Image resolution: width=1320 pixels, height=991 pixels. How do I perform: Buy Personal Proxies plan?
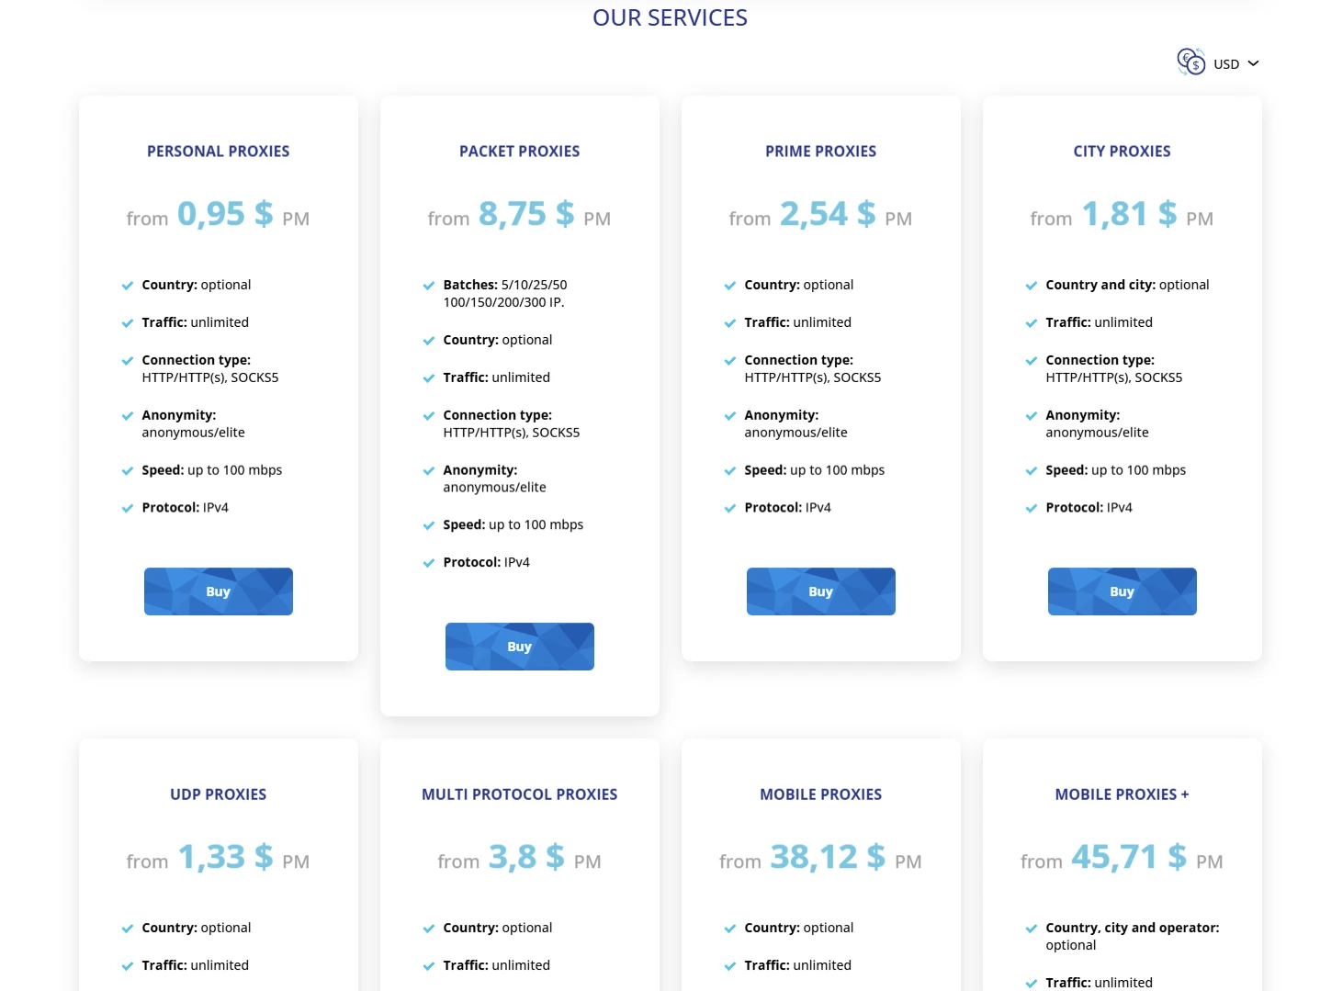click(218, 591)
